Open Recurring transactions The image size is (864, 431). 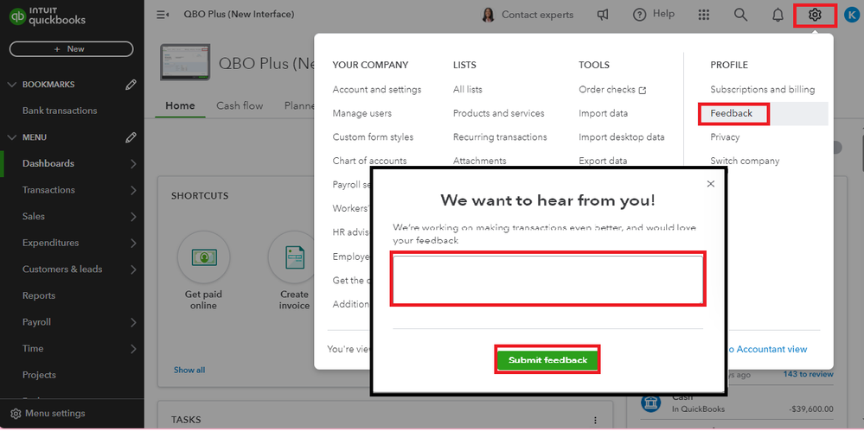click(x=500, y=137)
